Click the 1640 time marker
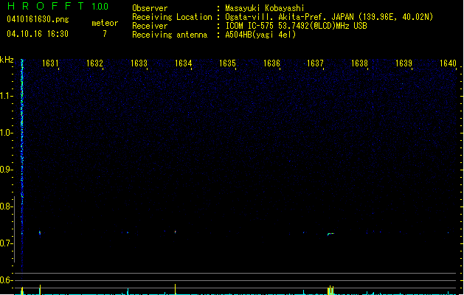464x295 pixels. 448,63
